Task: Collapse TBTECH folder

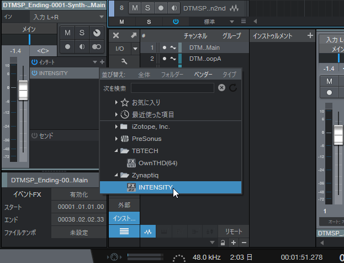Action: (116, 151)
